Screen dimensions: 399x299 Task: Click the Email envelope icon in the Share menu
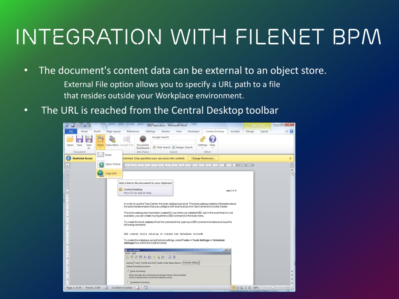coord(101,155)
